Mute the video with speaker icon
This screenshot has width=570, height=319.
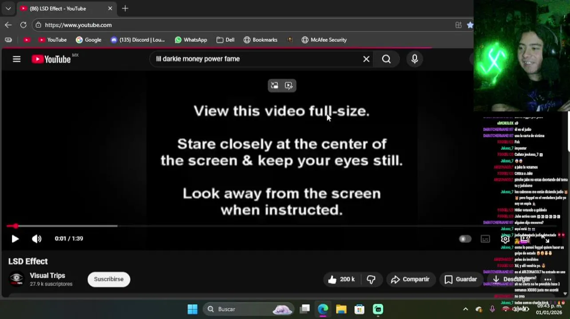(37, 239)
